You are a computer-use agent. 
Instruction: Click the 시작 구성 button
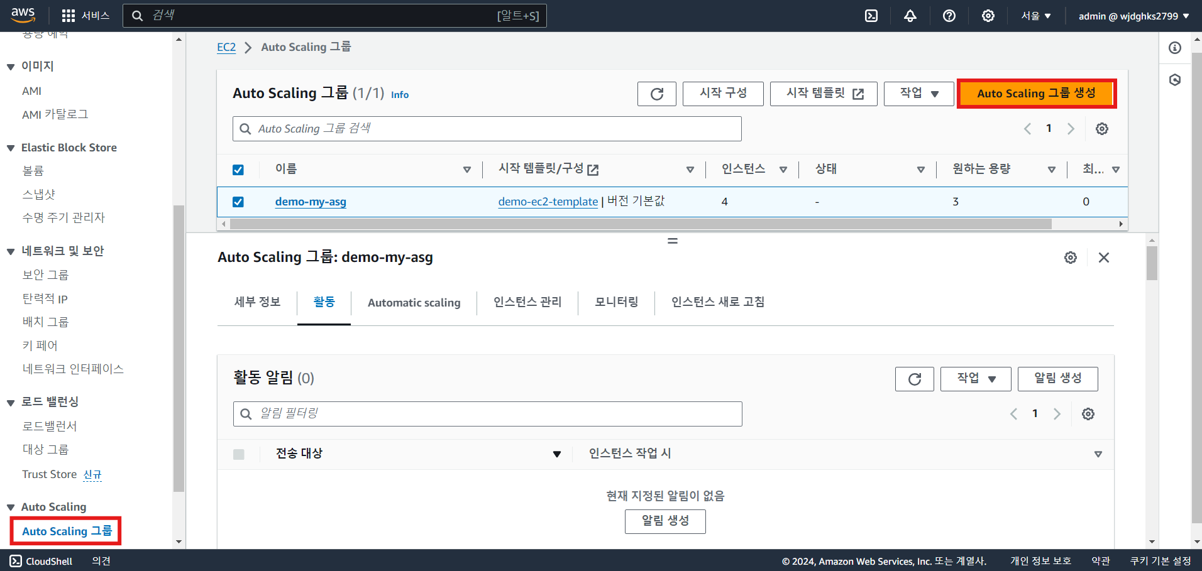click(x=723, y=94)
